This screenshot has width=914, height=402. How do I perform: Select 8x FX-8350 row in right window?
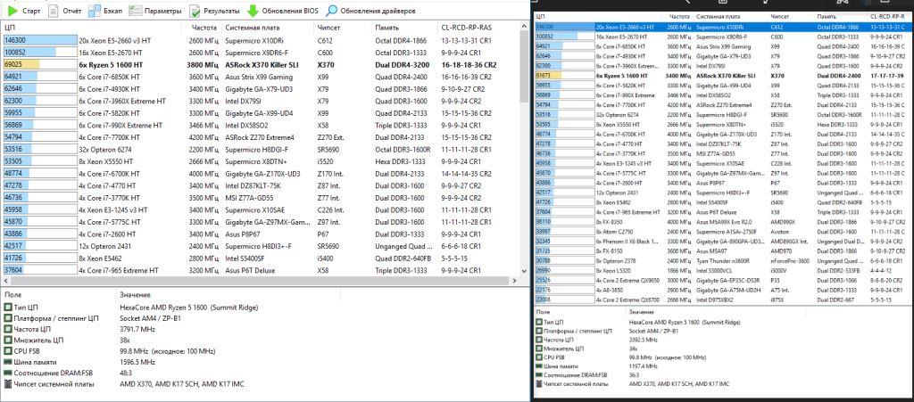724,222
